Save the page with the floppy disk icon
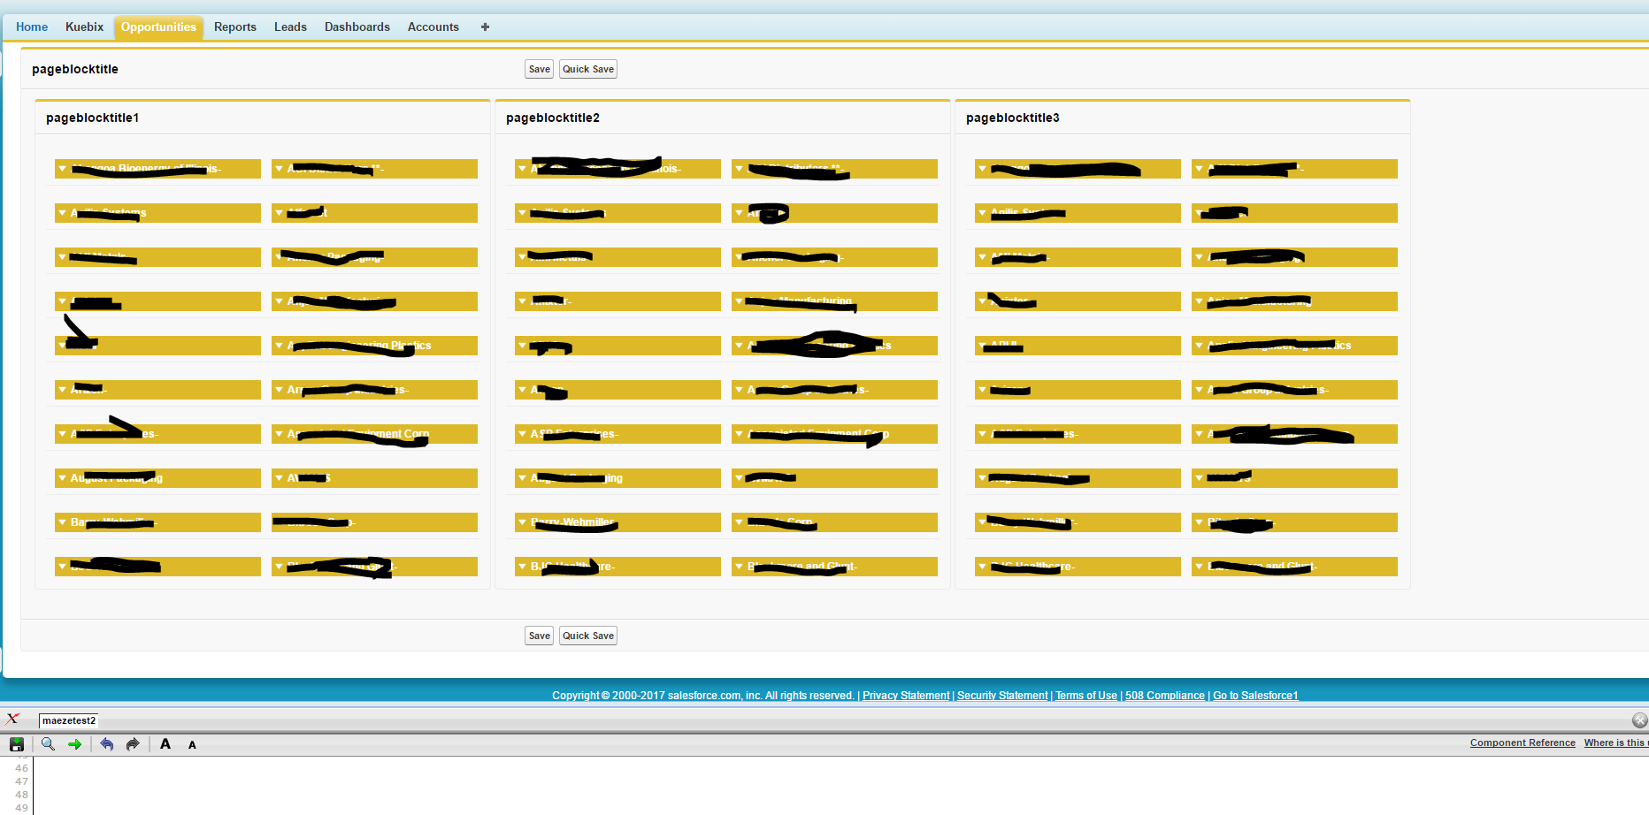 tap(17, 744)
